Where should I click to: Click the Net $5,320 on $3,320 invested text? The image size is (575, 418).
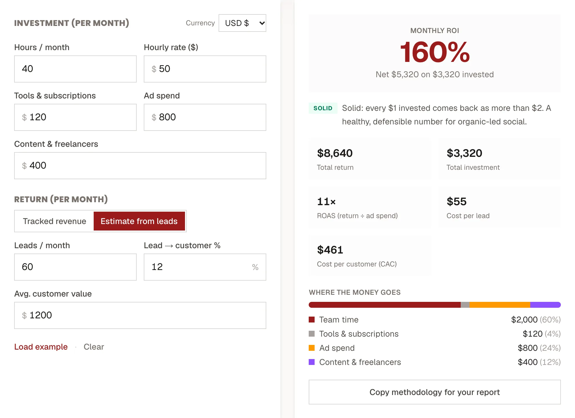pos(435,74)
